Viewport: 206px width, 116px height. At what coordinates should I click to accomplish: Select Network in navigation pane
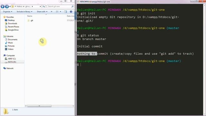pyautogui.click(x=10, y=68)
